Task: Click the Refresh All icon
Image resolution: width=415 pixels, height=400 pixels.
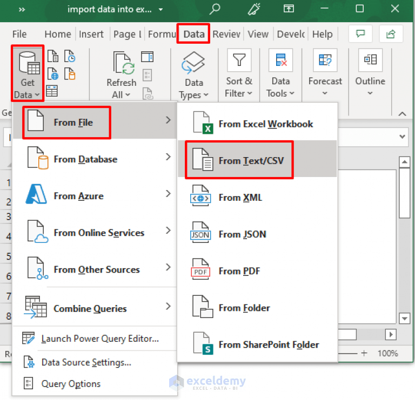Action: pos(123,63)
